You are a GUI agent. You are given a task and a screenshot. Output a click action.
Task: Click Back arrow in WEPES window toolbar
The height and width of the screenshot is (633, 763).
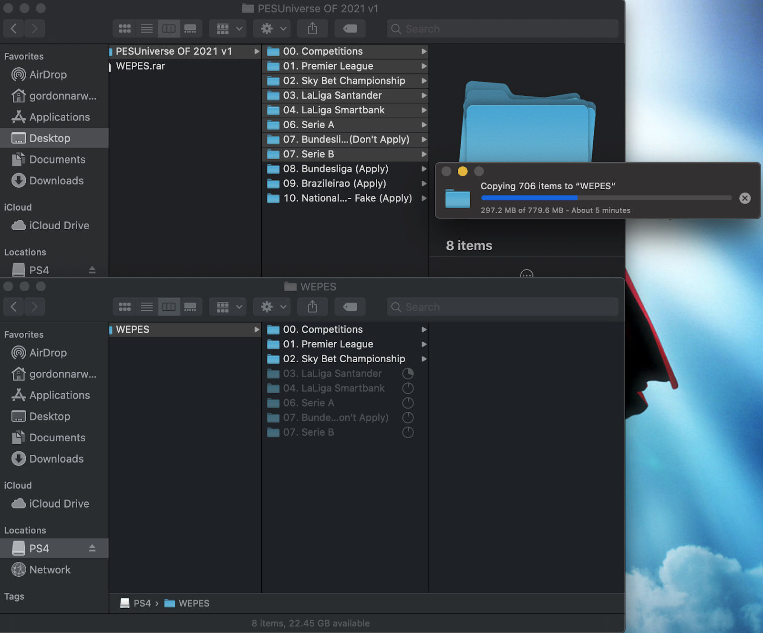pos(14,307)
